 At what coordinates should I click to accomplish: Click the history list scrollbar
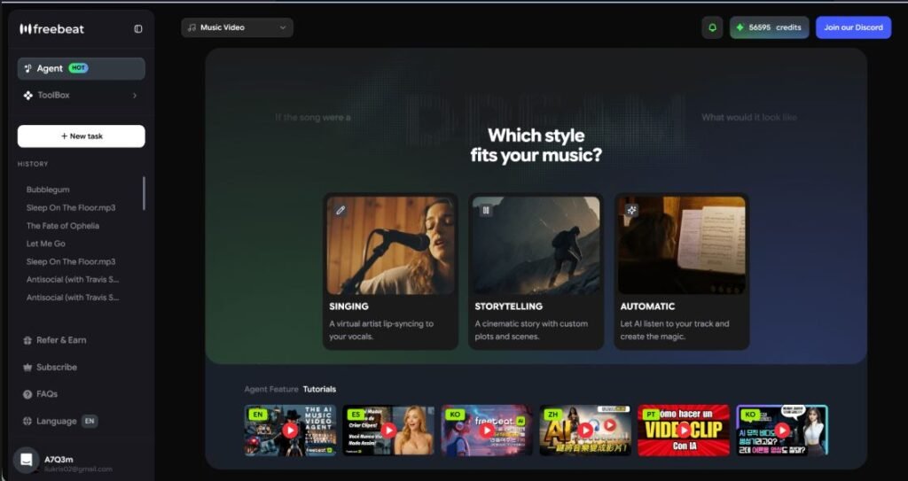[x=144, y=193]
